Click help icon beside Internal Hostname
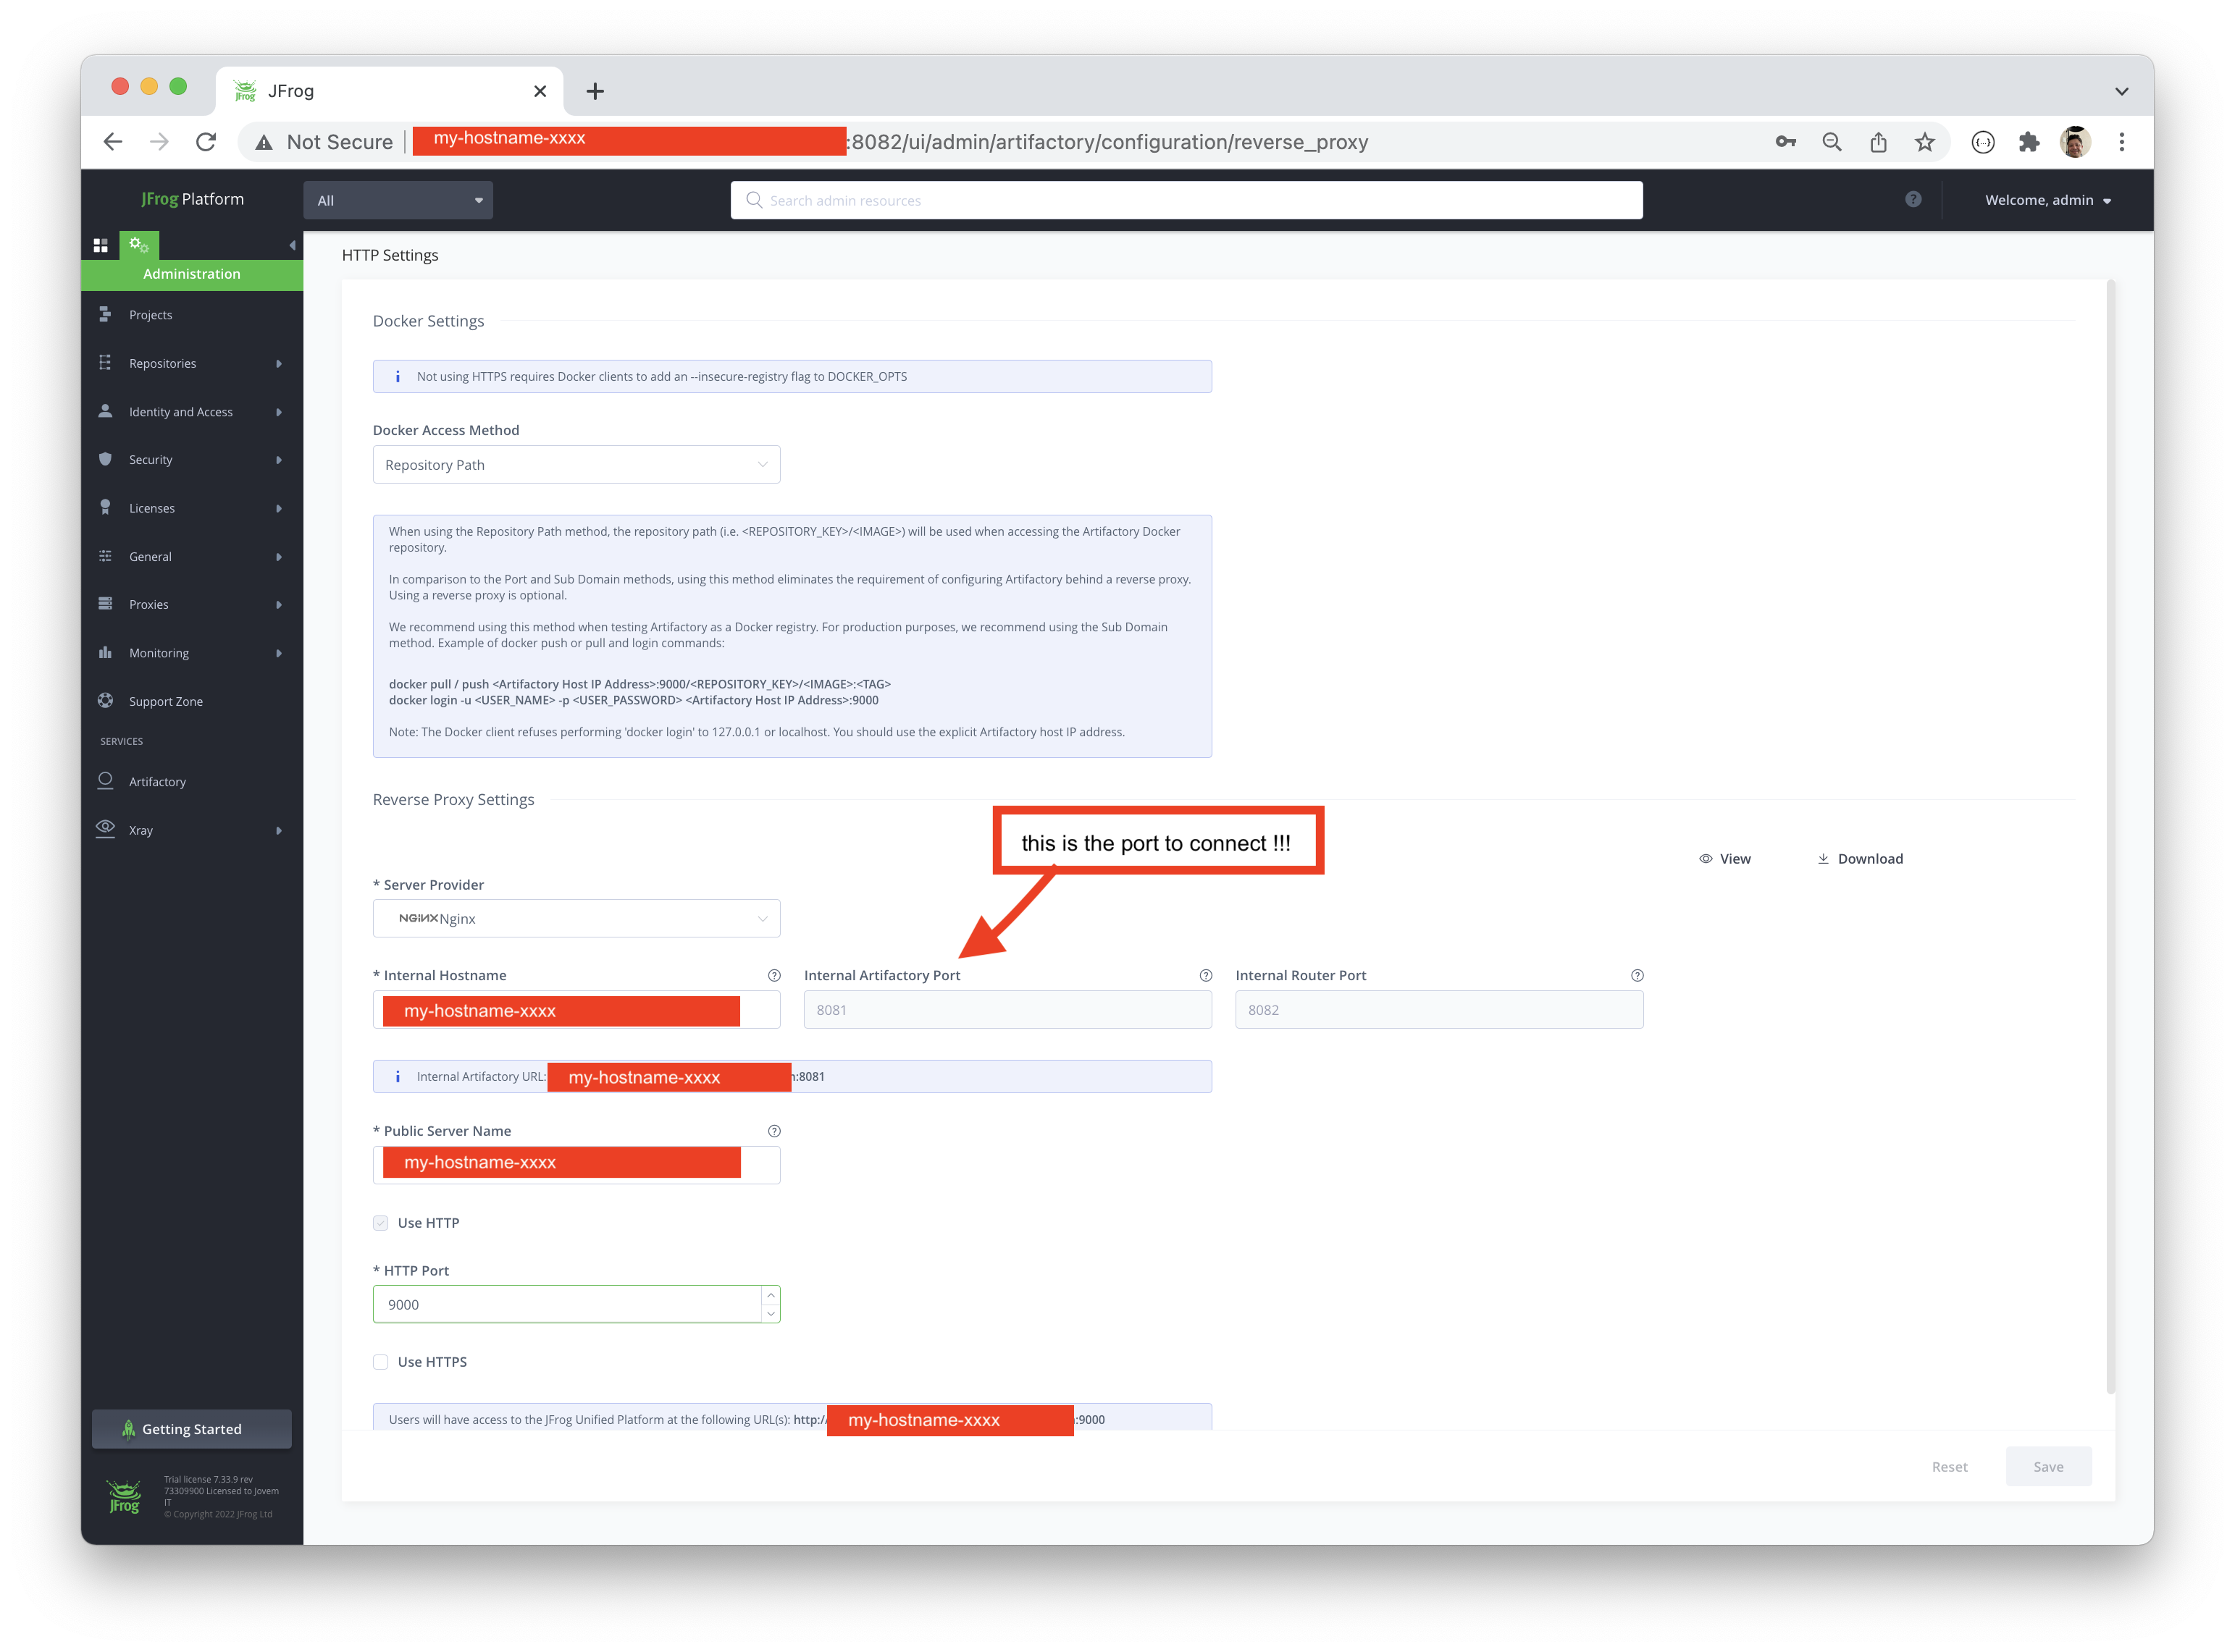Viewport: 2235px width, 1652px height. (773, 975)
